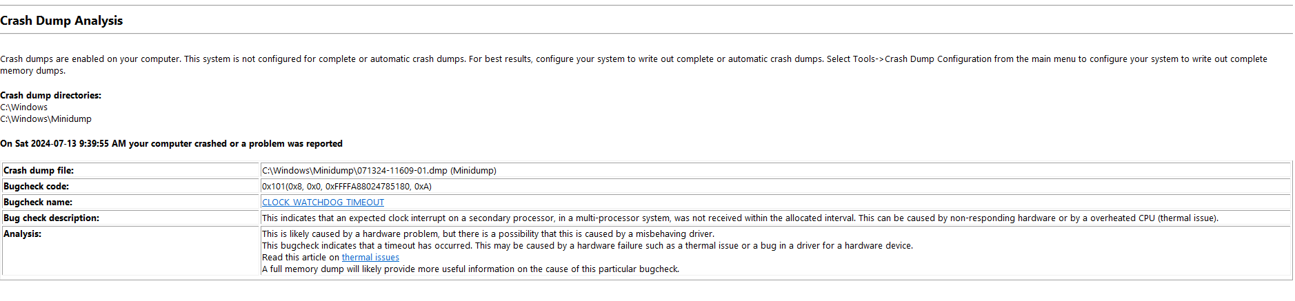Click the Crash Dump Analysis heading

tap(61, 21)
